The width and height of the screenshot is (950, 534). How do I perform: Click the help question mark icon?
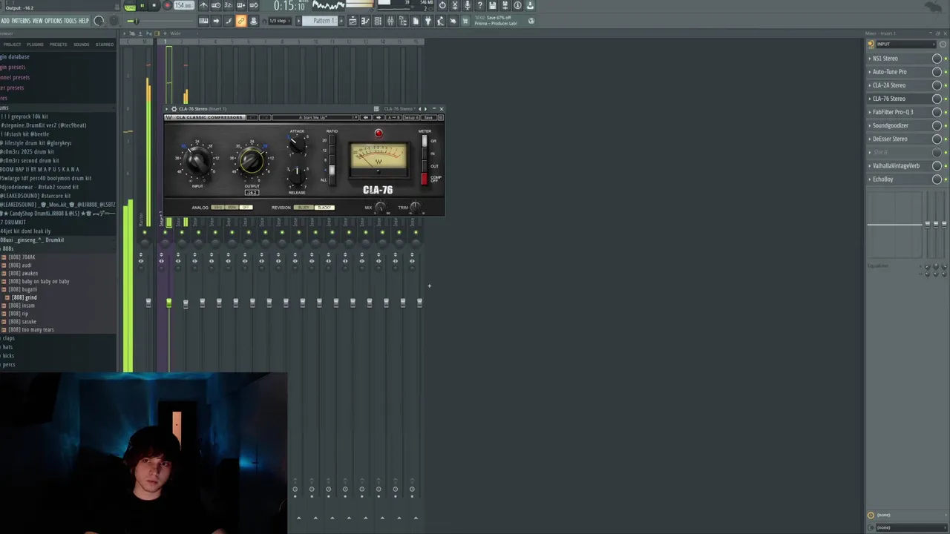(479, 5)
